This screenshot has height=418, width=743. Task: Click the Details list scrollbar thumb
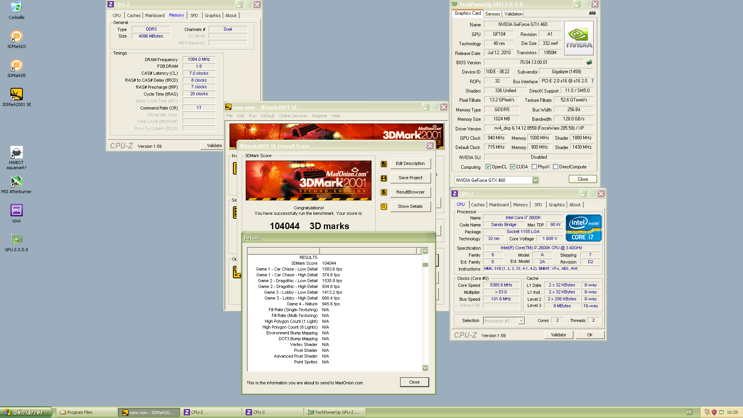point(425,265)
